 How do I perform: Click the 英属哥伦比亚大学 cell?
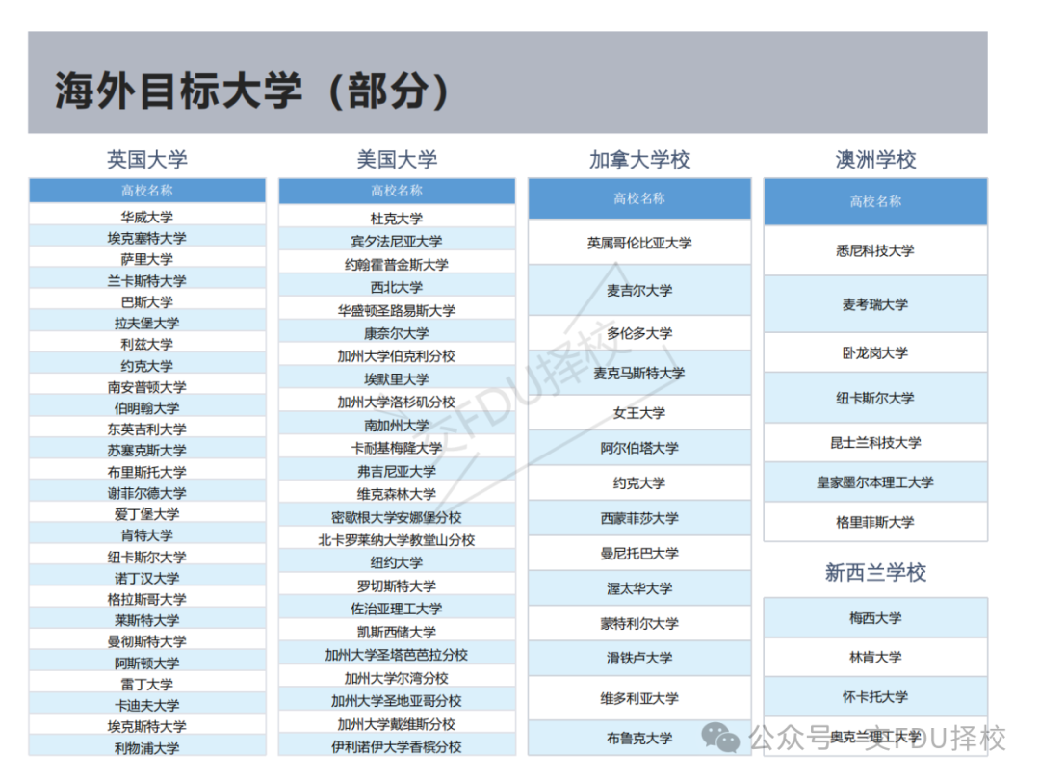[639, 242]
